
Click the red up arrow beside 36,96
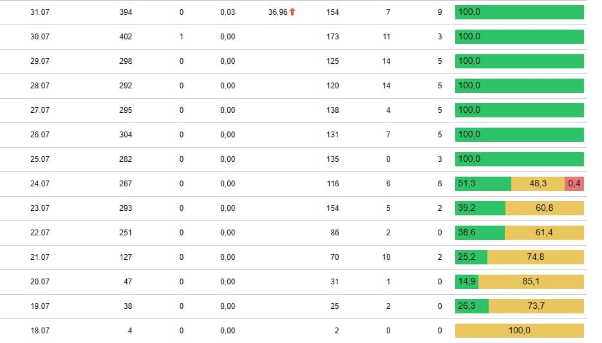click(x=292, y=12)
